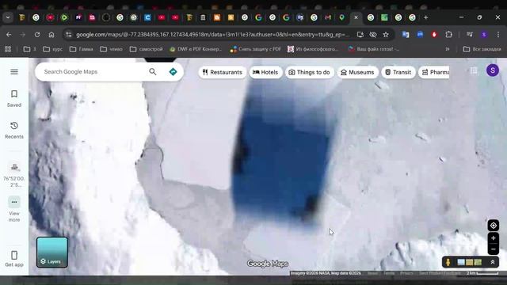Screen dimensions: 507x285
Task: Open the Google apps grid
Action: pos(474,70)
